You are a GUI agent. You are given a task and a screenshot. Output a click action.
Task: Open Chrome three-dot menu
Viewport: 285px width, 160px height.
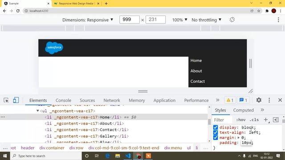281,11
